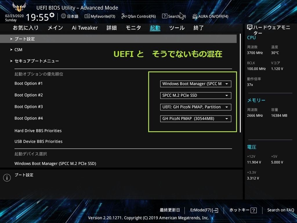Open the Boot Option #1 dropdown
Screen dimensions: 297x223
click(x=196, y=84)
